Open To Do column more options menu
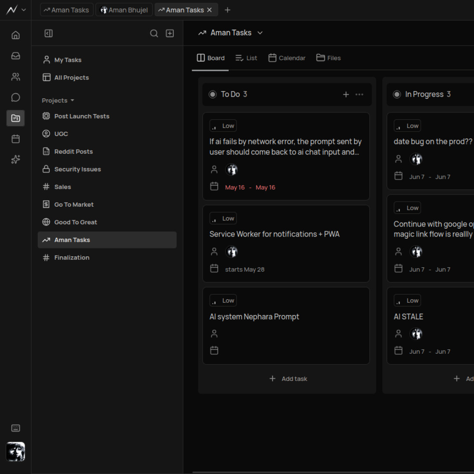The image size is (474, 474). point(359,95)
